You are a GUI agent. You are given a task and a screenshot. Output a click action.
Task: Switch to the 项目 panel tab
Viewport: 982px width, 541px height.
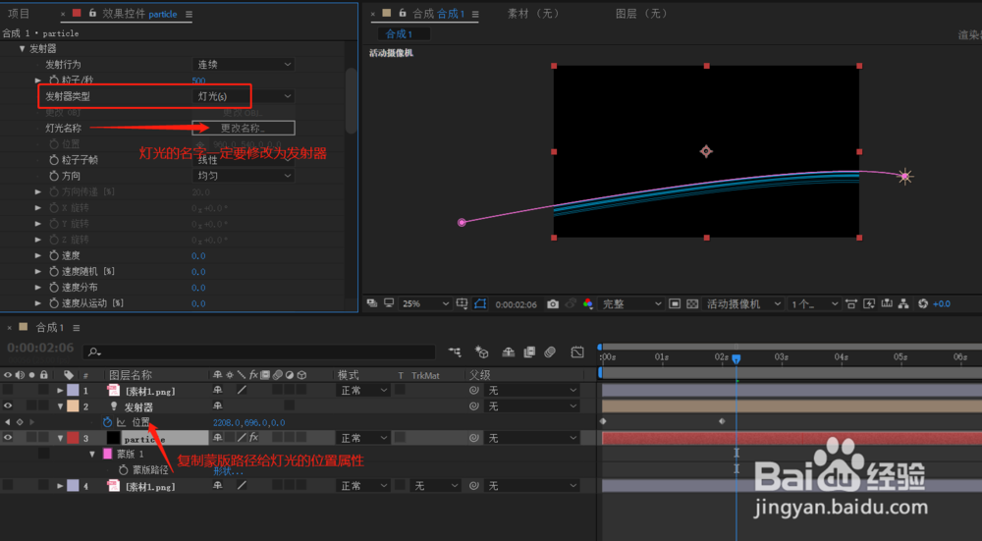19,13
